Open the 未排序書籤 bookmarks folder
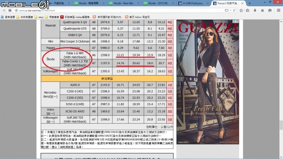Image resolution: width=283 pixels, height=159 pixels. point(25,17)
